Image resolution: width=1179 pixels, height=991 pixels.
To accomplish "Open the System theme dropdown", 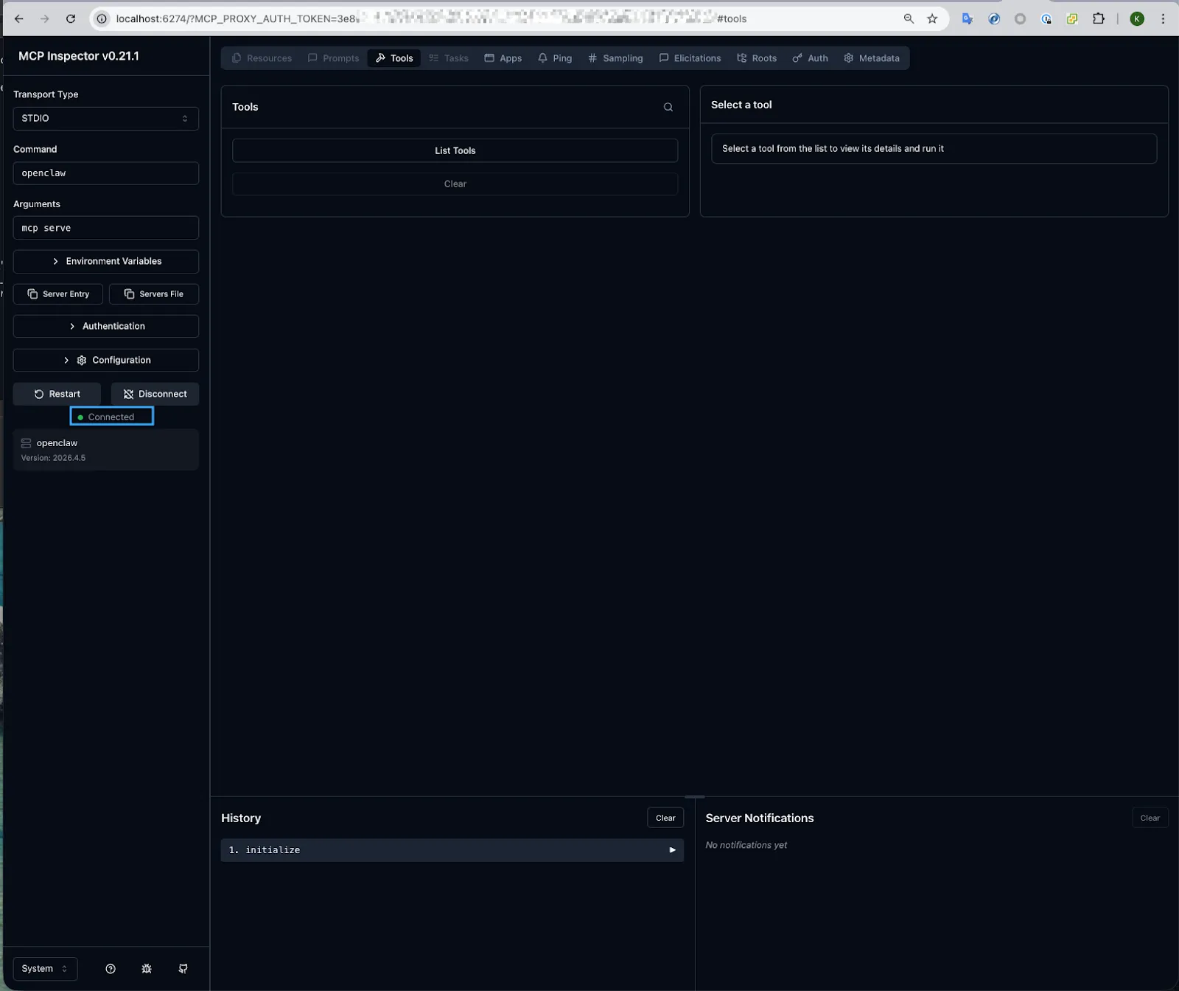I will [x=45, y=969].
